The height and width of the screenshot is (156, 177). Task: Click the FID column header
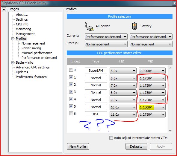pyautogui.click(x=122, y=61)
